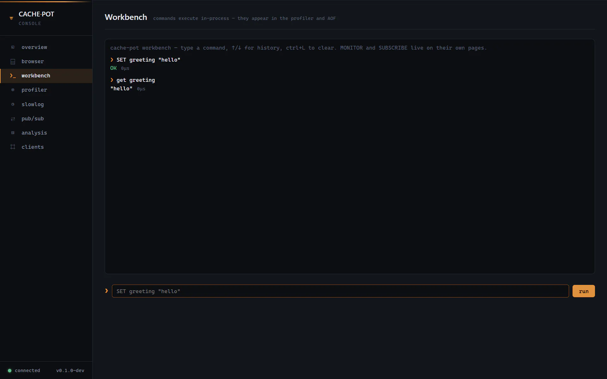The image size is (607, 379).
Task: Click the connected status text
Action: click(28, 370)
